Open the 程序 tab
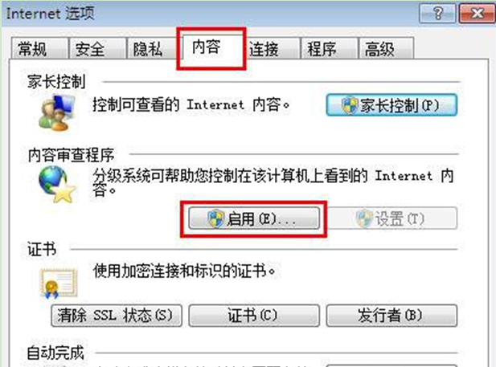The image size is (496, 367). [330, 48]
